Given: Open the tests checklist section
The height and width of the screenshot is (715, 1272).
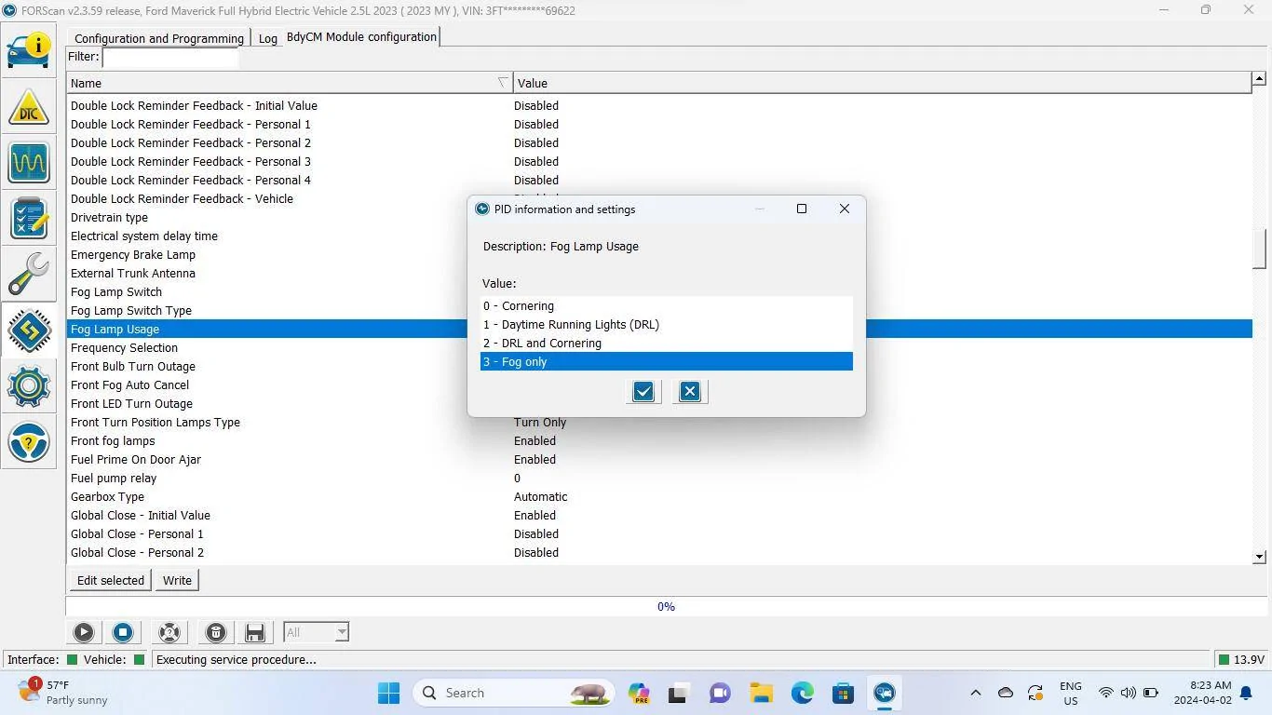Looking at the screenshot, I should click(29, 218).
